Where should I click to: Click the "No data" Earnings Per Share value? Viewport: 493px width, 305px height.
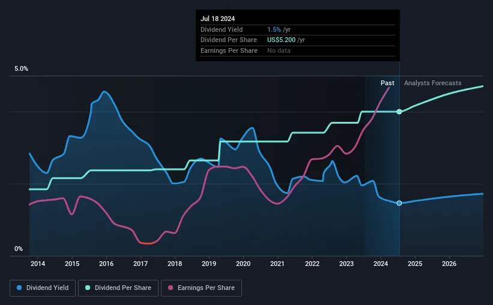(280, 51)
